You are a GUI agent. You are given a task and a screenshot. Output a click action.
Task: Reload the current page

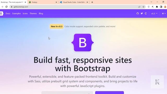6,7
